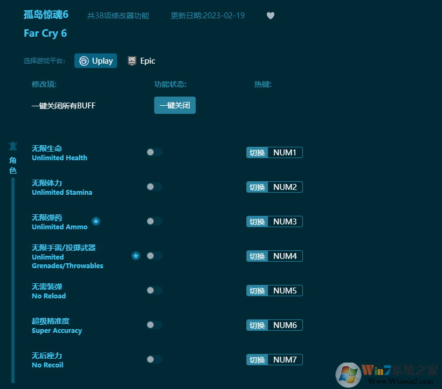Click the 切换 button for NUM4
The width and height of the screenshot is (442, 389).
click(x=257, y=256)
